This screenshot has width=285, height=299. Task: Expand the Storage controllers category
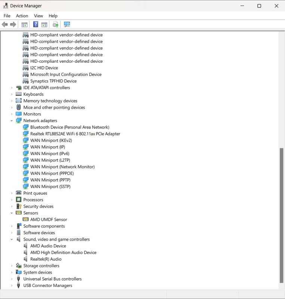(12, 266)
